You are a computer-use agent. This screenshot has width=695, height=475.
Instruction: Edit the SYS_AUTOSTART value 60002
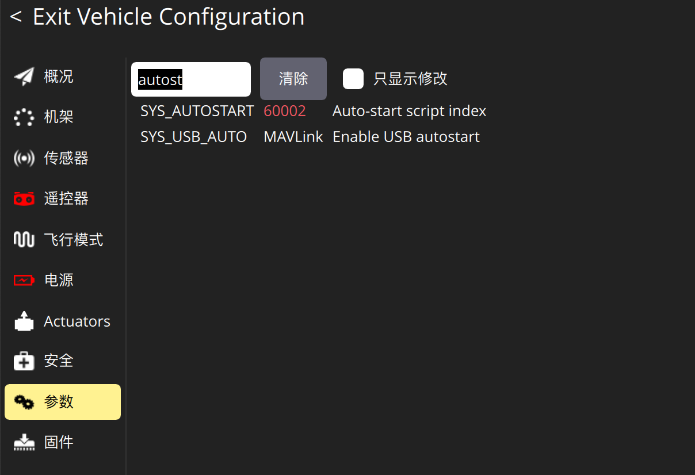pos(285,111)
